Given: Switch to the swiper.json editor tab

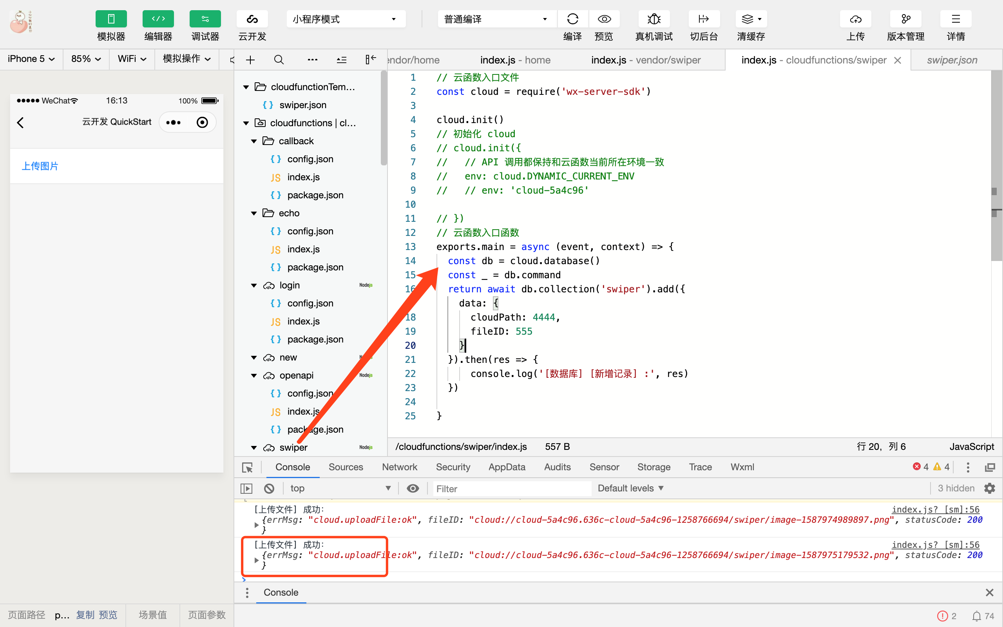Looking at the screenshot, I should click(952, 60).
